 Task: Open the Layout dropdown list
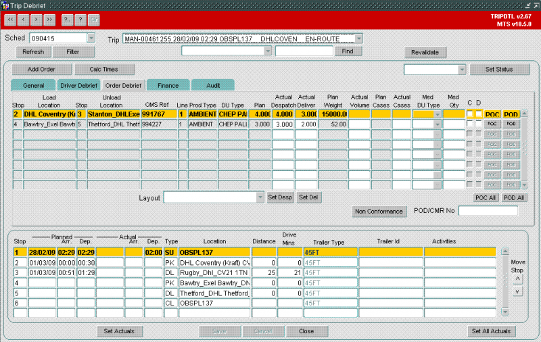click(x=260, y=197)
